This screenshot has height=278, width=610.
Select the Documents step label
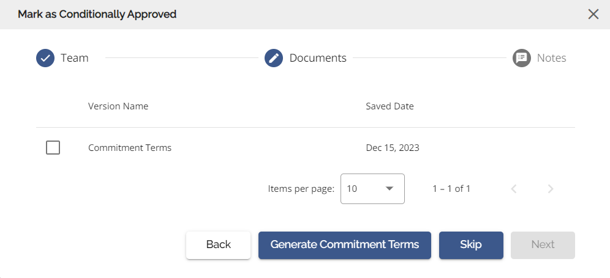(318, 58)
